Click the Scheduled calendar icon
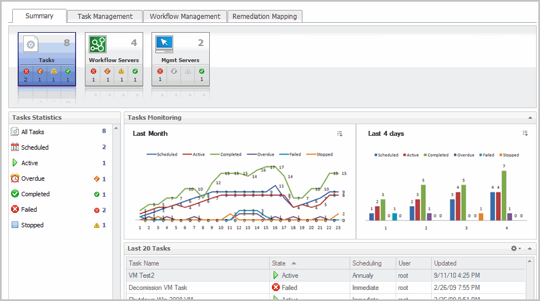Viewport: 540px width, 301px height. click(15, 147)
